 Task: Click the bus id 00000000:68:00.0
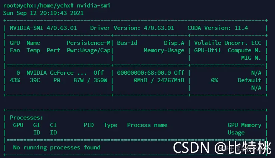[144, 73]
